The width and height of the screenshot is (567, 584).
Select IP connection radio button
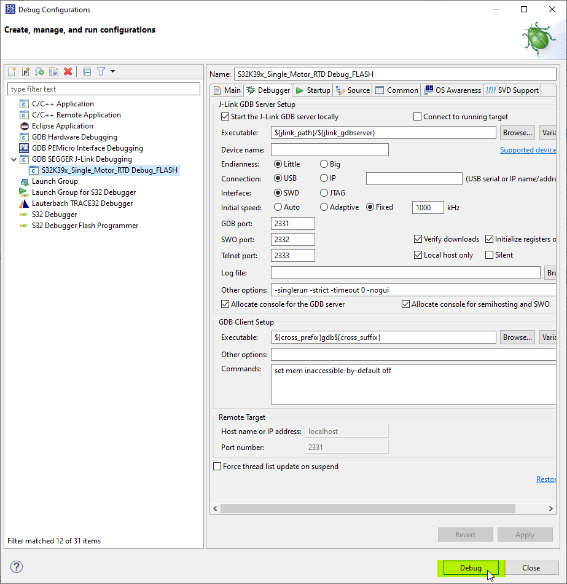[x=324, y=178]
